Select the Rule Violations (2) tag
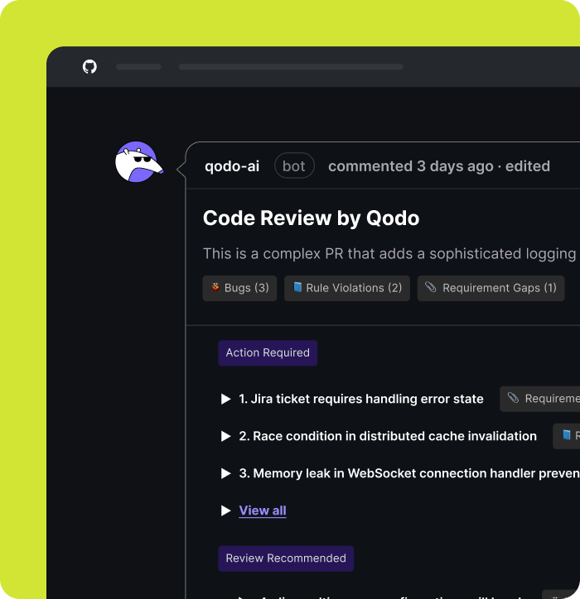580x599 pixels. click(x=347, y=288)
